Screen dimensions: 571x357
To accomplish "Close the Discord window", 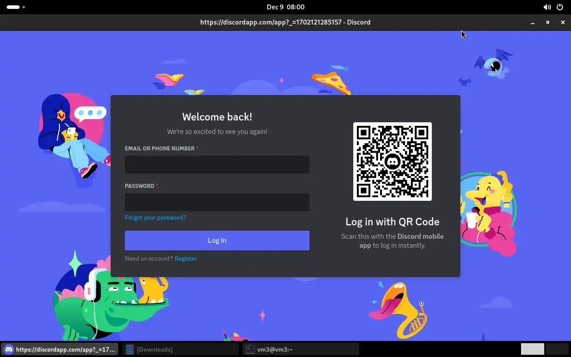I will click(563, 22).
